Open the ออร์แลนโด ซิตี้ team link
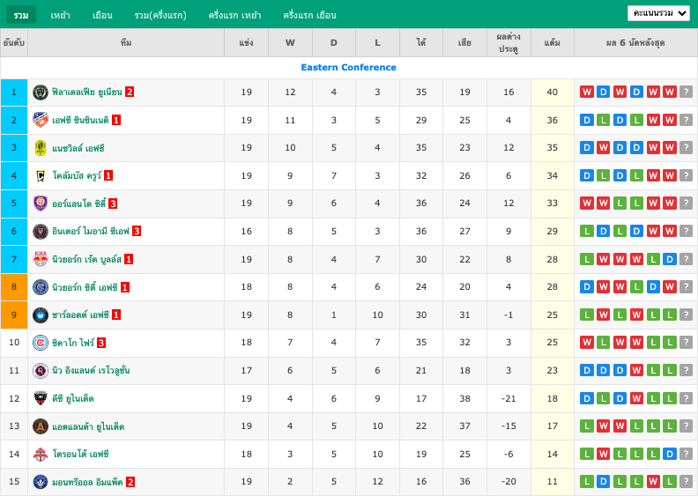 point(78,204)
